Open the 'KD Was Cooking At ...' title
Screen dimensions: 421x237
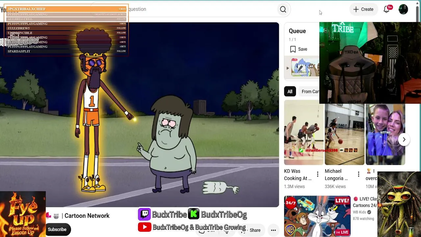pyautogui.click(x=298, y=175)
